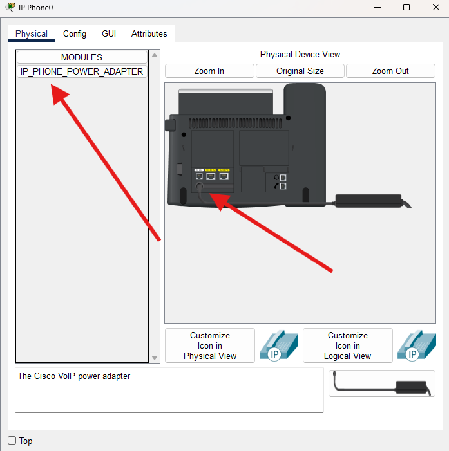Switch to the Physical tab

coord(32,33)
